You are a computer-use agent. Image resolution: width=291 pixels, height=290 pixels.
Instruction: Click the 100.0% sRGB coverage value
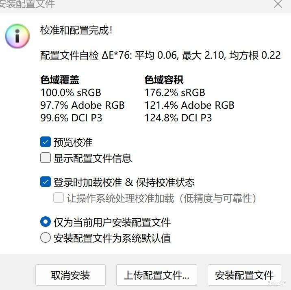(71, 92)
